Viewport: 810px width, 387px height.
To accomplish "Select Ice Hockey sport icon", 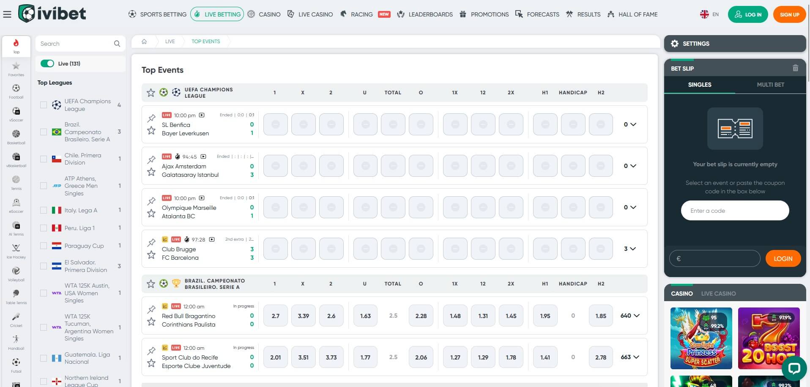I will click(16, 250).
